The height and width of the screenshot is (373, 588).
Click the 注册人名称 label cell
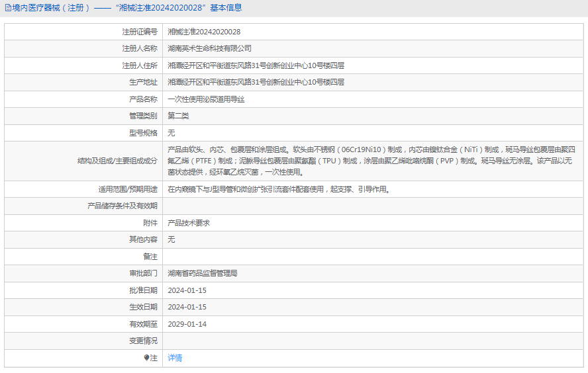[x=83, y=48]
